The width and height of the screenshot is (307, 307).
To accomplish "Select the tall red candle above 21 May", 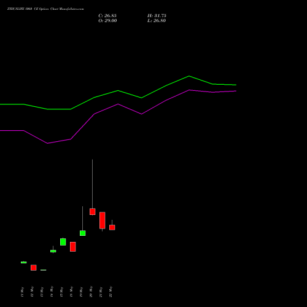I will [103, 220].
